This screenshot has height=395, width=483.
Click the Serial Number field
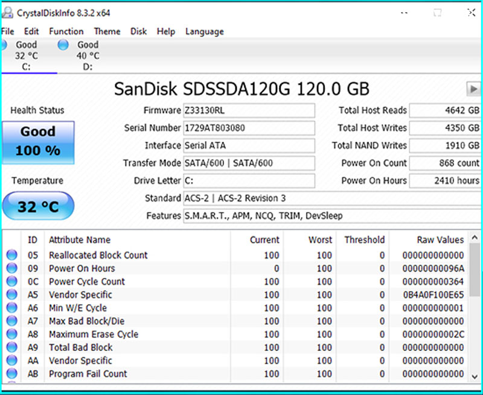click(x=249, y=128)
